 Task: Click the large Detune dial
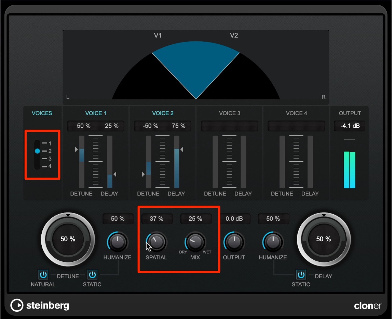[68, 239]
